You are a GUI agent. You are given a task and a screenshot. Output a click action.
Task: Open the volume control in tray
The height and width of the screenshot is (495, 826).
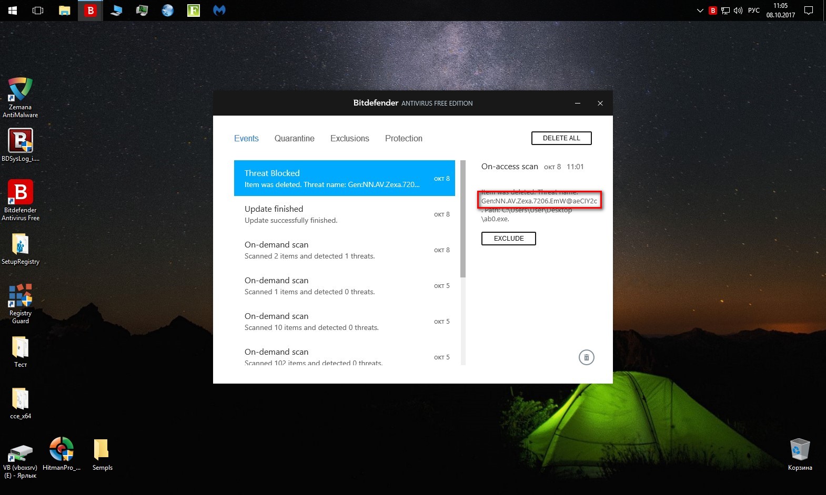[x=738, y=11]
